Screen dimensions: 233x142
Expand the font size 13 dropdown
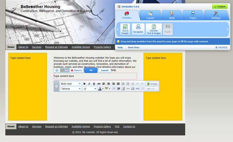[90, 89]
